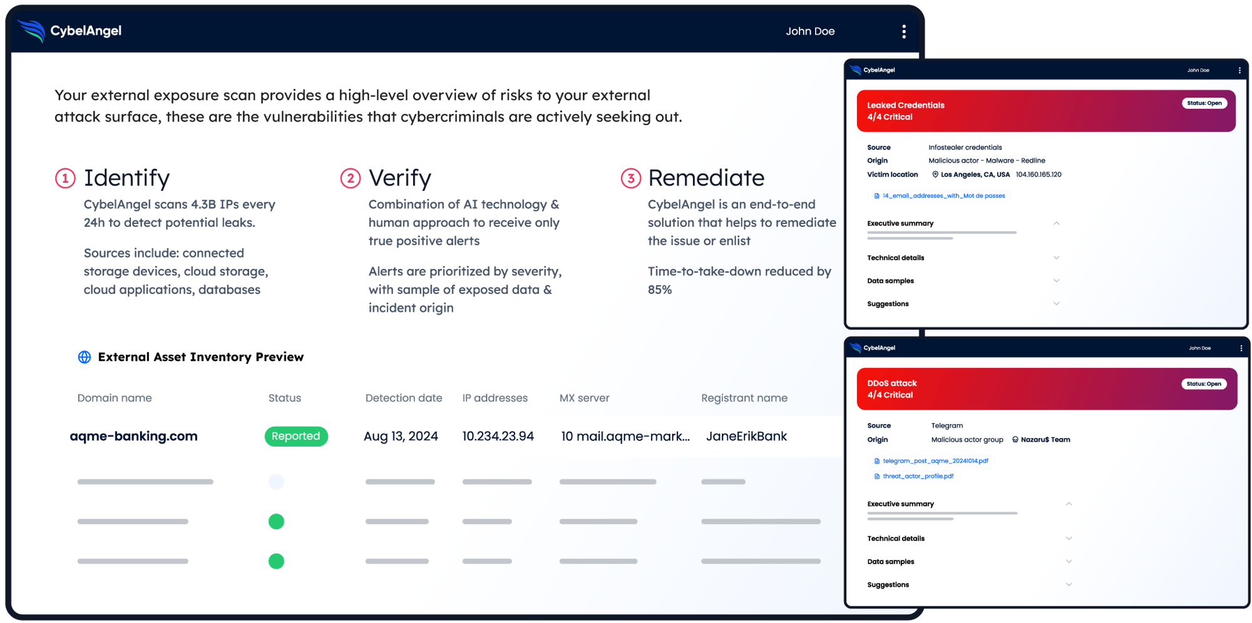Viewport: 1252px width, 623px height.
Task: Click file icon beside threat_actor_profile.pdf
Action: click(x=876, y=476)
